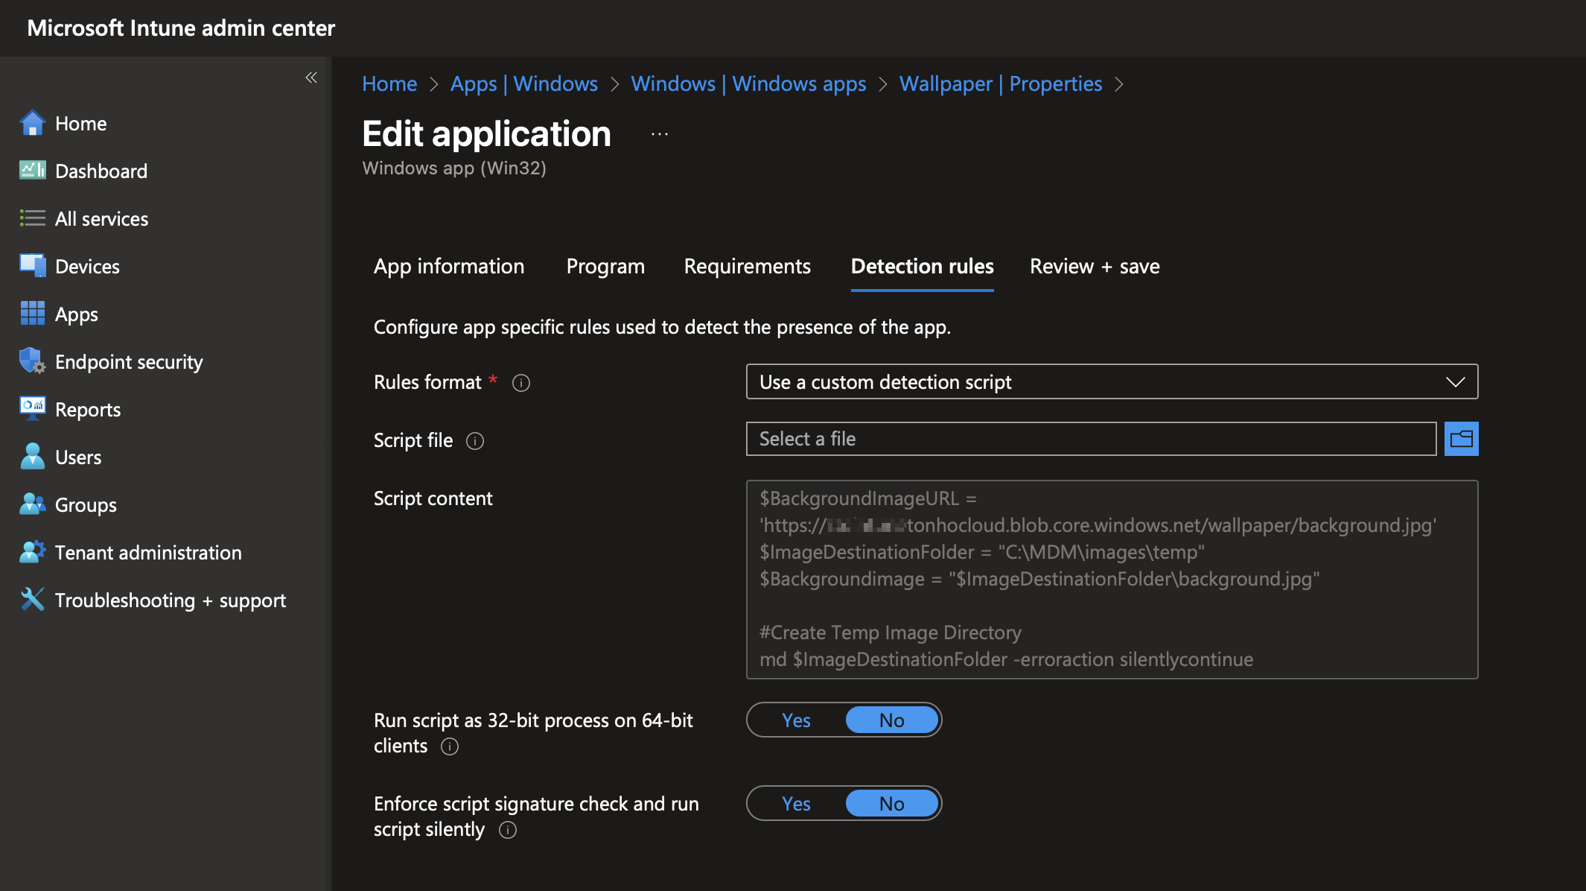1586x891 pixels.
Task: Click the All services list icon
Action: pyautogui.click(x=32, y=218)
